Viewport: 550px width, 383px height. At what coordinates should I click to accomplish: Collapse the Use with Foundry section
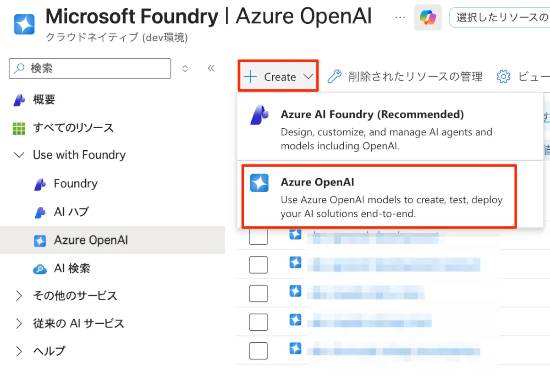pos(19,155)
